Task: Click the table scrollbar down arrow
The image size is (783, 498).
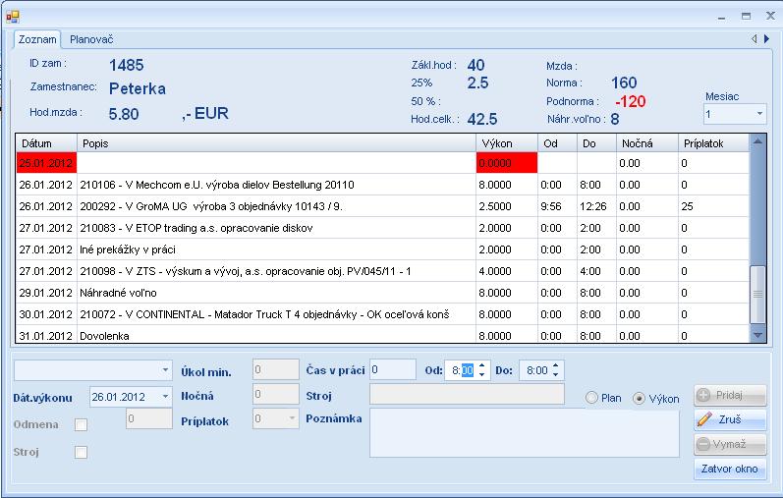Action: tap(758, 335)
